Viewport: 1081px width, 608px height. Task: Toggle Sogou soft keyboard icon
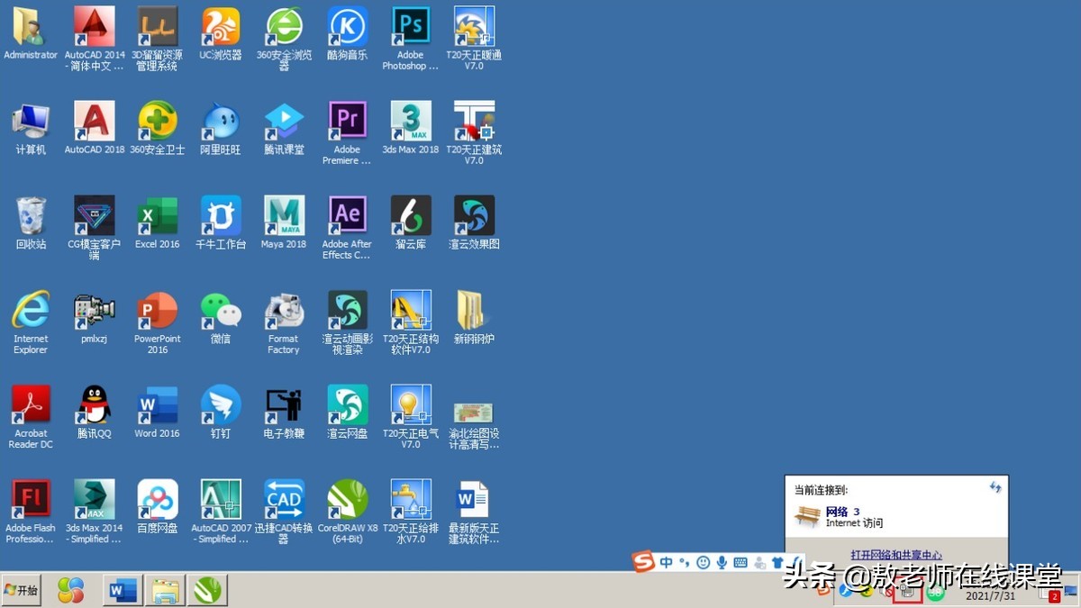coord(740,563)
